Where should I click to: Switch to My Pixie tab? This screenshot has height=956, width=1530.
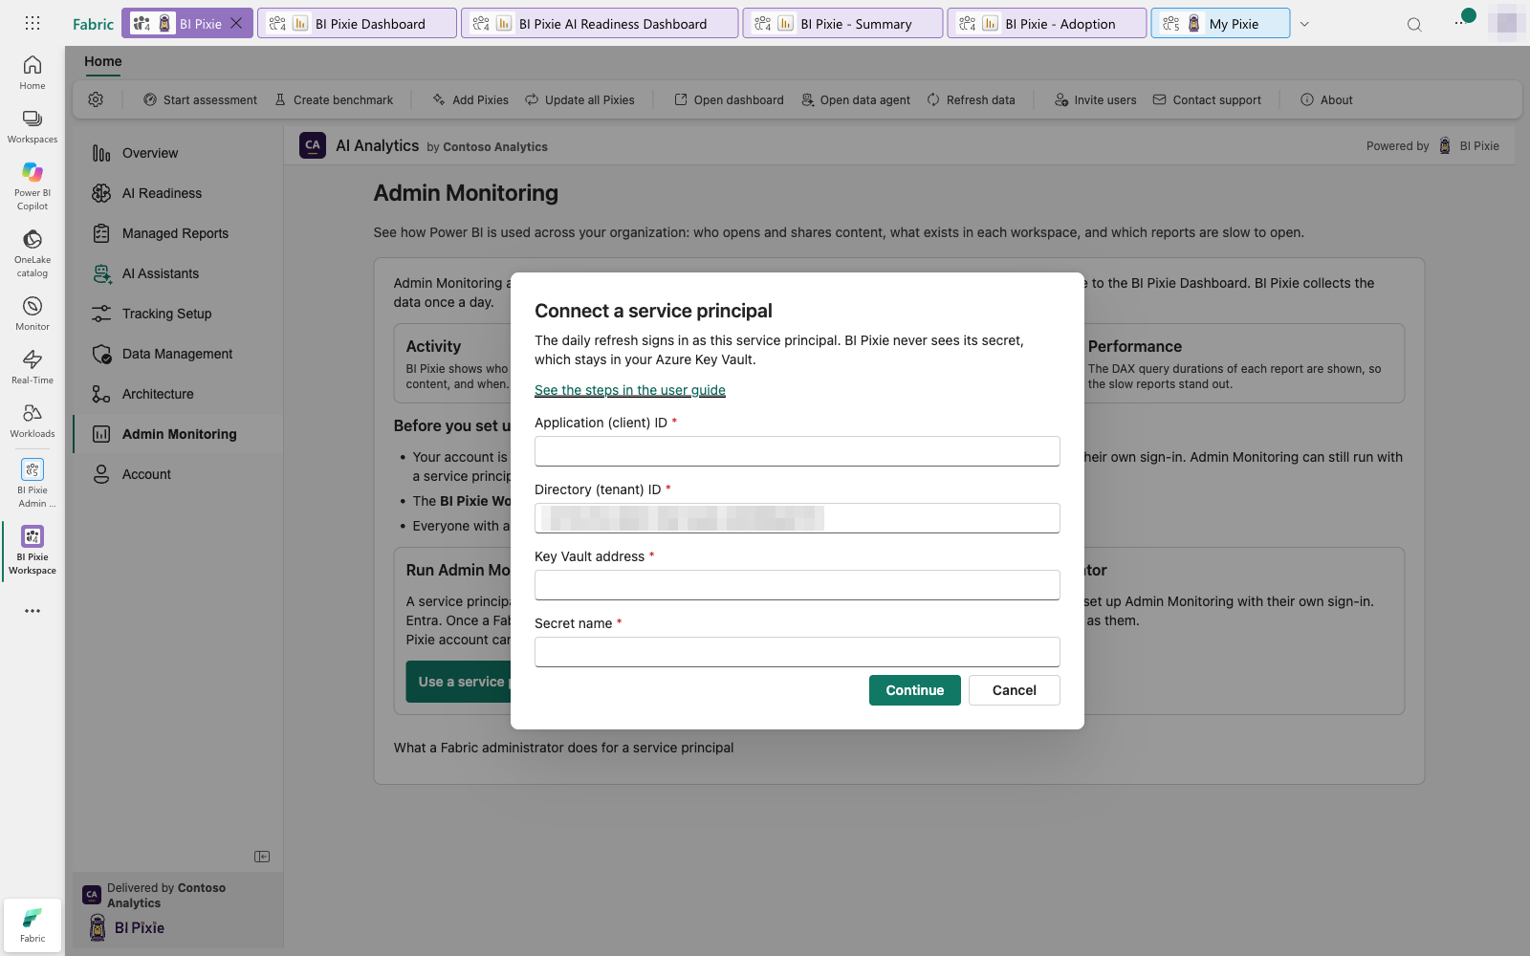(1220, 24)
